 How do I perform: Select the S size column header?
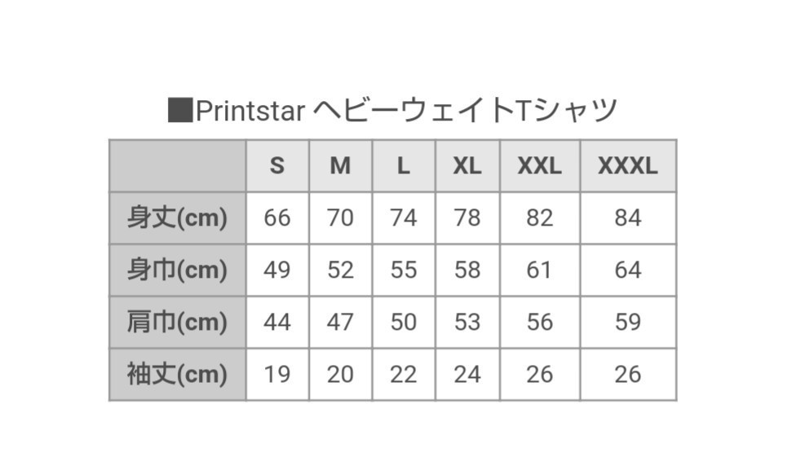click(x=277, y=166)
